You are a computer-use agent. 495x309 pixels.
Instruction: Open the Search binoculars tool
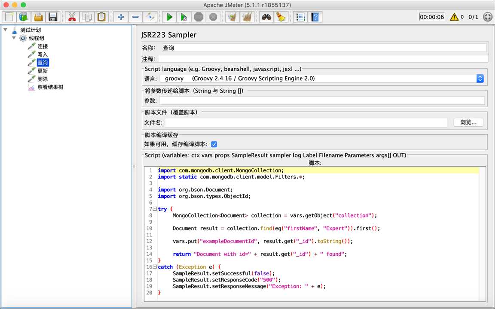click(x=266, y=17)
